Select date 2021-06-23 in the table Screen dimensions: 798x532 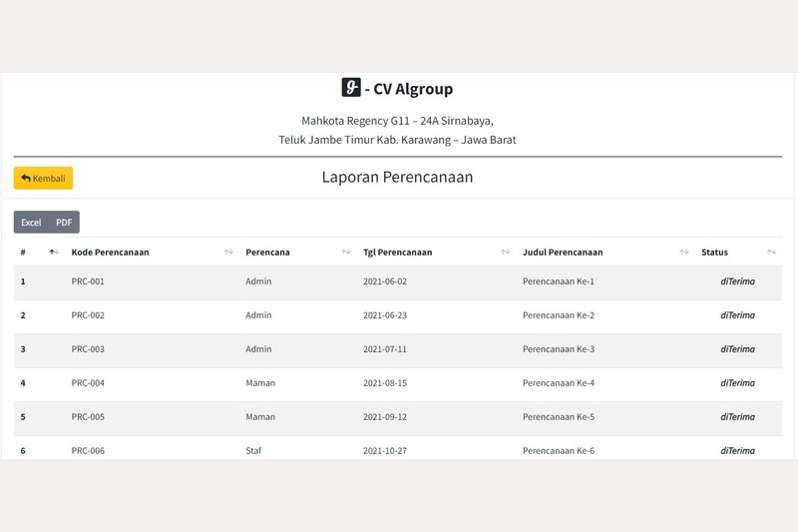385,315
